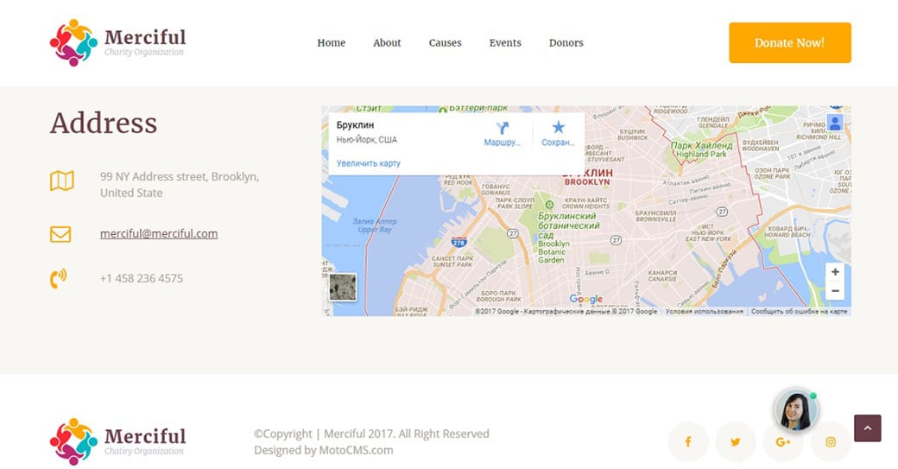Go to the About page
Screen dimensions: 898x469
click(x=387, y=43)
